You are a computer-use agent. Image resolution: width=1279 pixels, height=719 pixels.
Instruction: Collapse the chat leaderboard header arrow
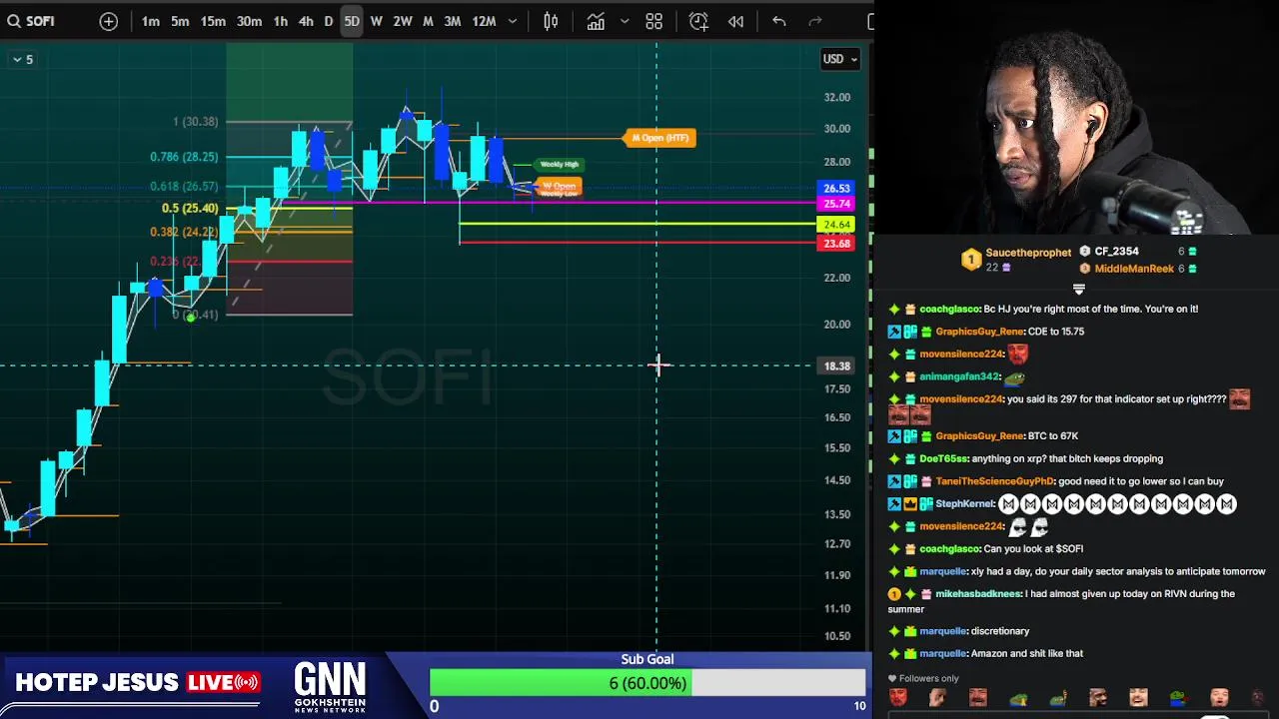pyautogui.click(x=1078, y=289)
